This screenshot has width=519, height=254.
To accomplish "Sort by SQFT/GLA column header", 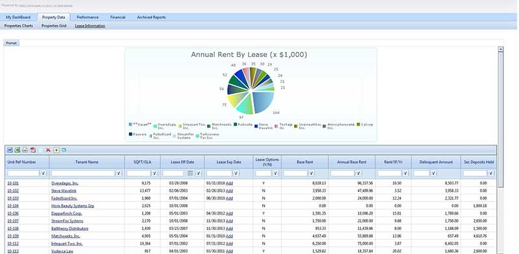I will pos(142,162).
